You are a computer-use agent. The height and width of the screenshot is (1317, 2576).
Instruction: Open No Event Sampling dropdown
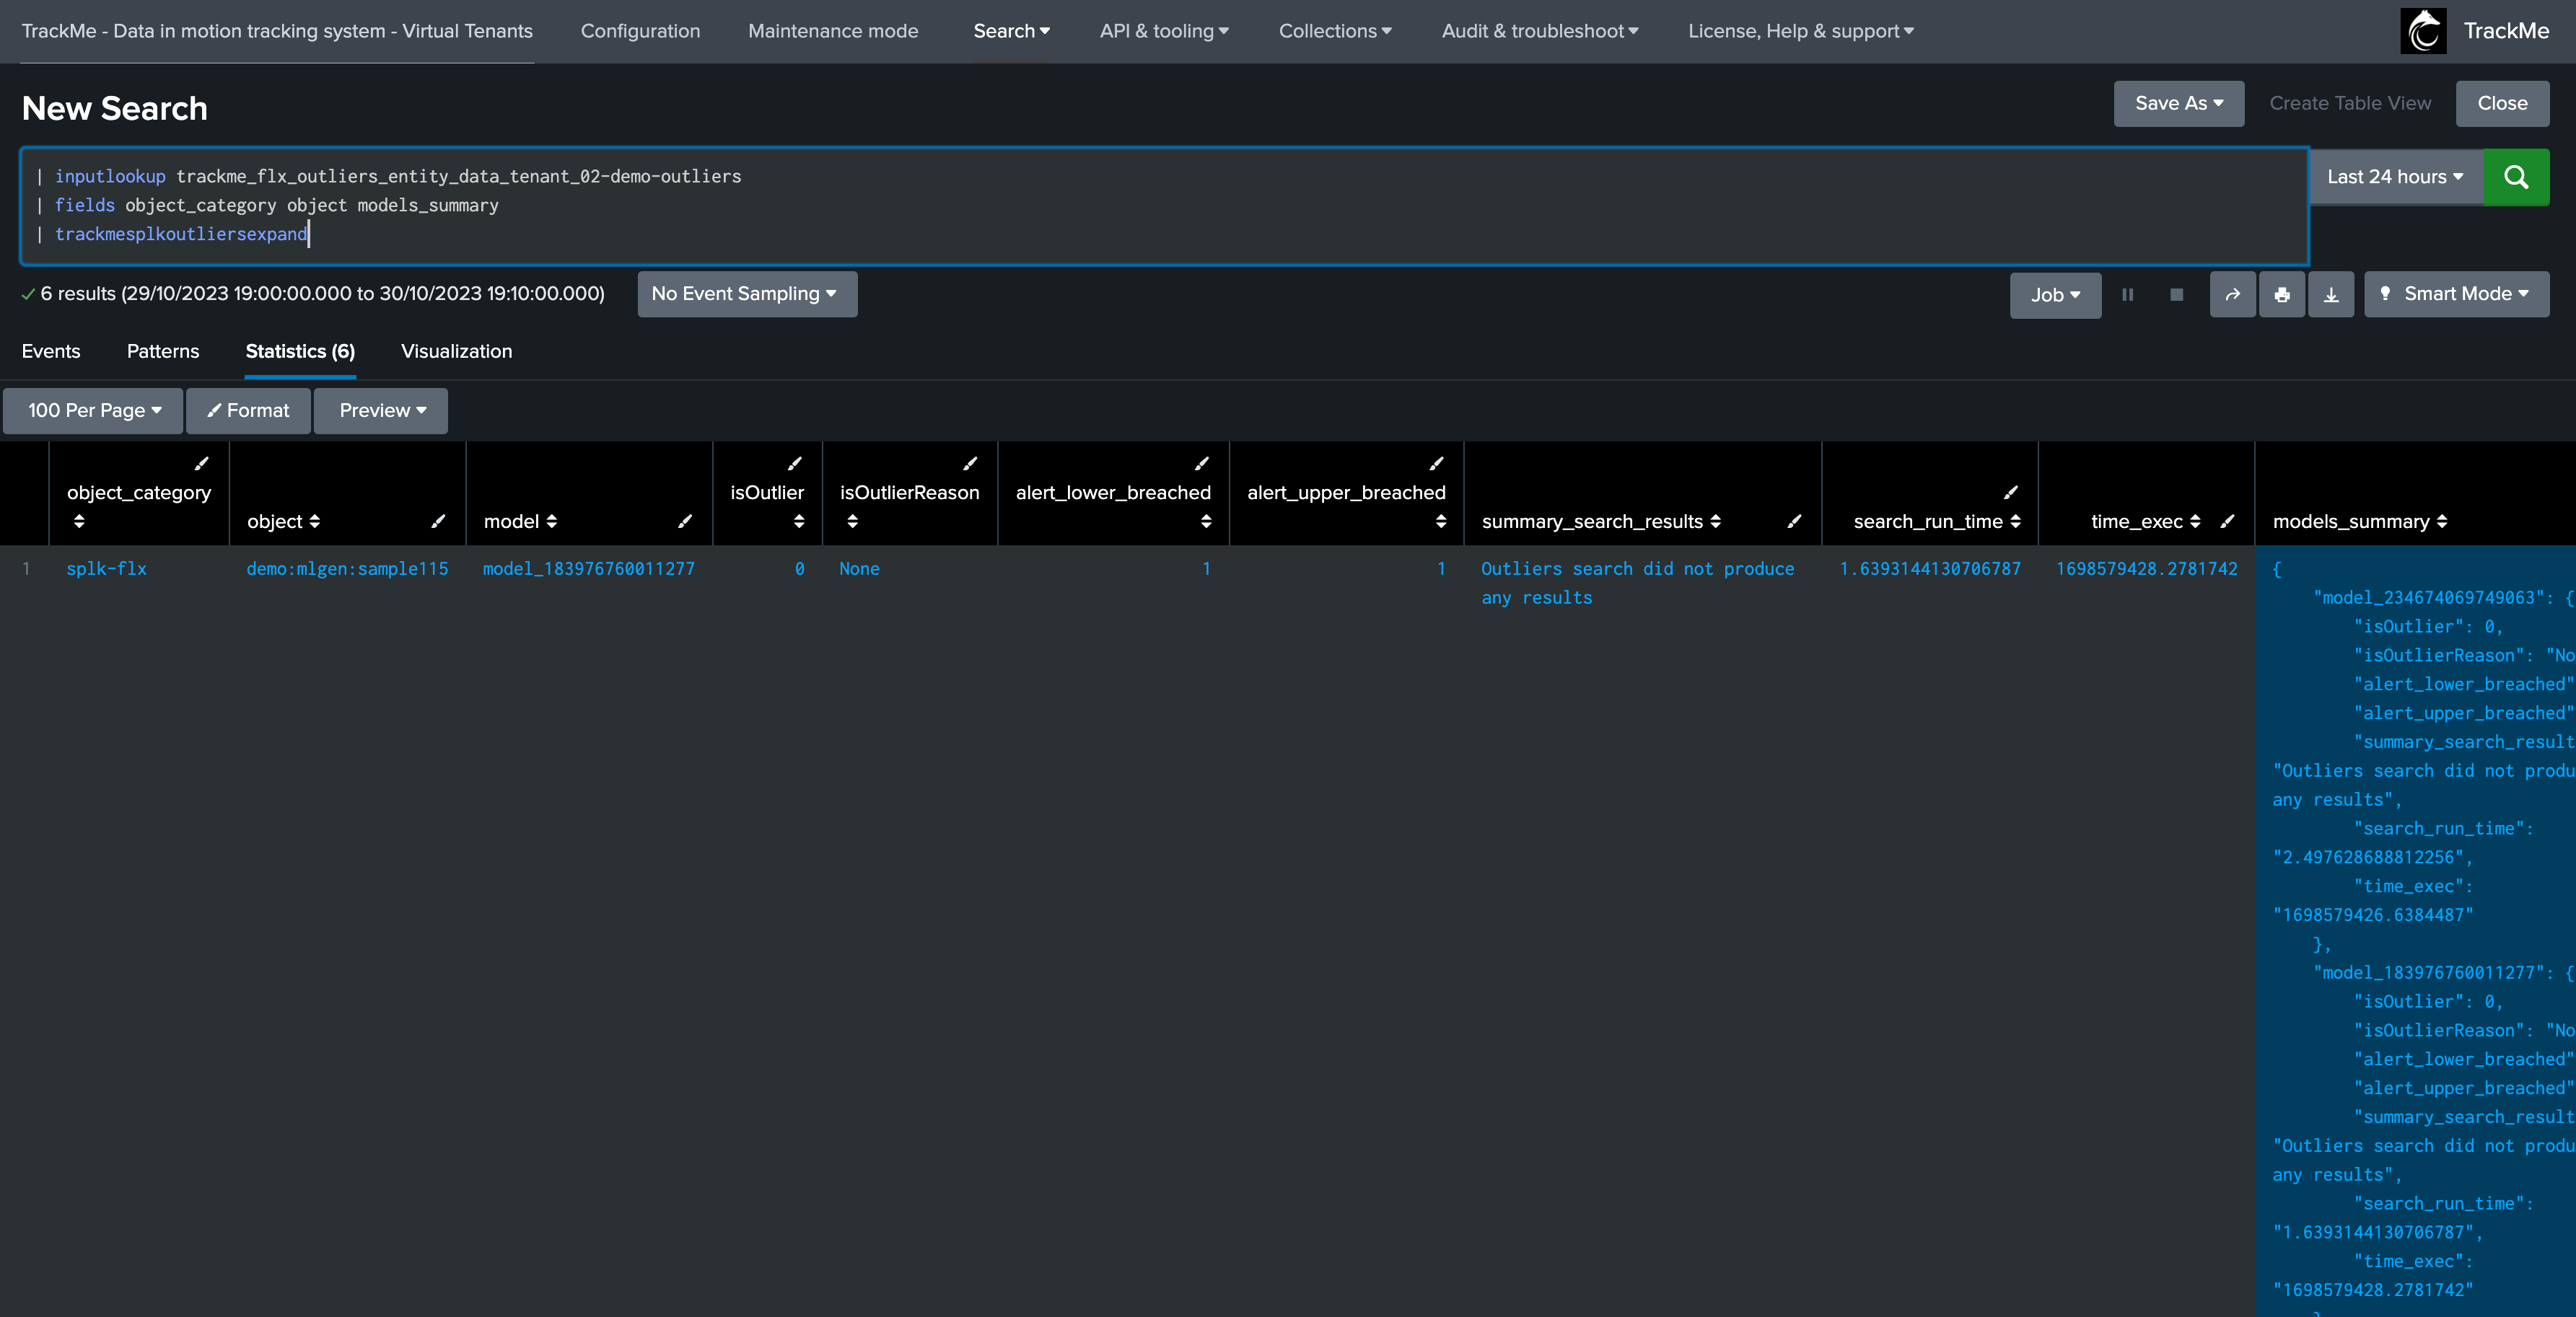tap(746, 294)
